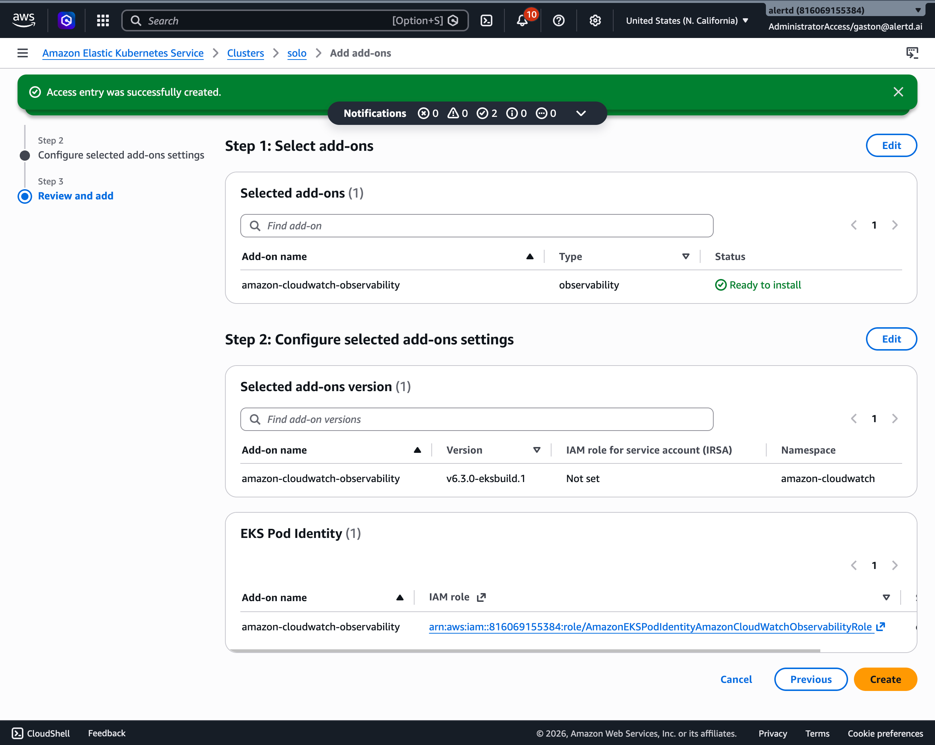Focus the Find add-on search field
Image resolution: width=935 pixels, height=745 pixels.
477,225
